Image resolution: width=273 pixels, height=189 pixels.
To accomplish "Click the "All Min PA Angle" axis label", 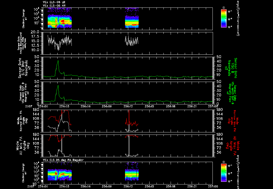I will pos(23,145).
